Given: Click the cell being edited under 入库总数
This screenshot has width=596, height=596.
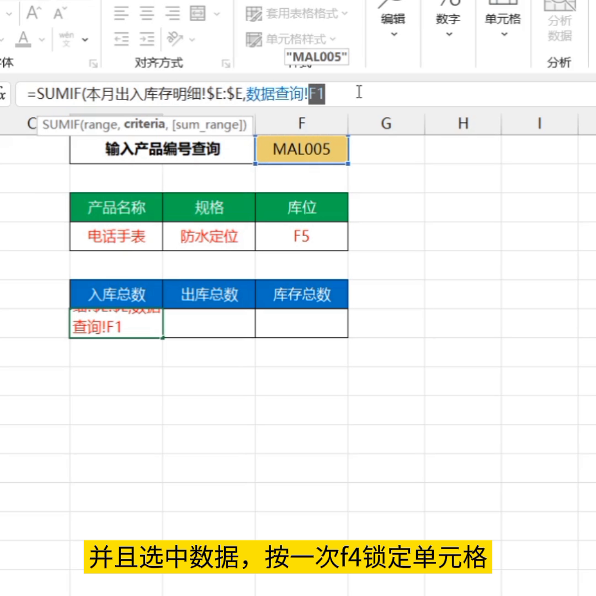Looking at the screenshot, I should pyautogui.click(x=116, y=323).
